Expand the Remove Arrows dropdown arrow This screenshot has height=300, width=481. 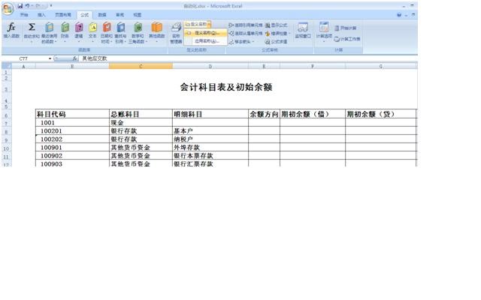[x=253, y=42]
